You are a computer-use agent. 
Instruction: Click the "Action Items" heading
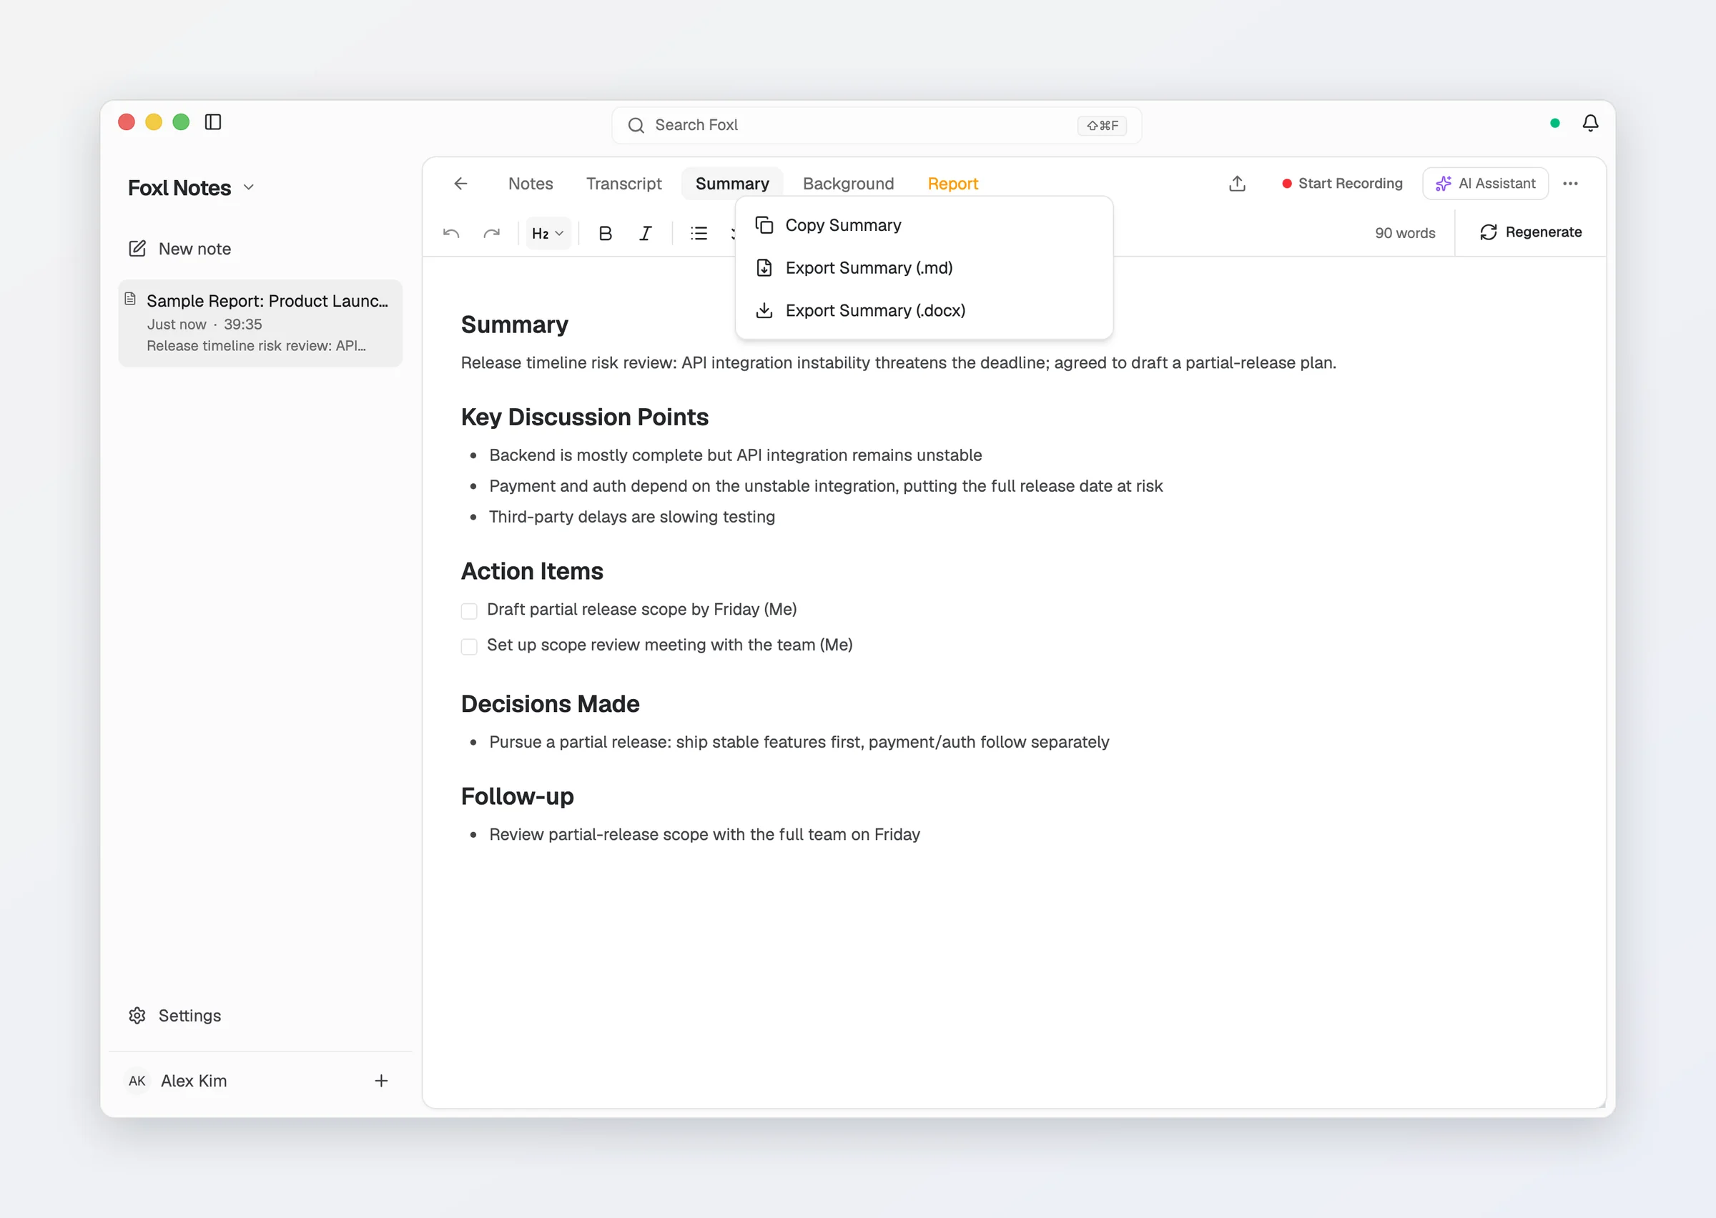[x=532, y=572]
